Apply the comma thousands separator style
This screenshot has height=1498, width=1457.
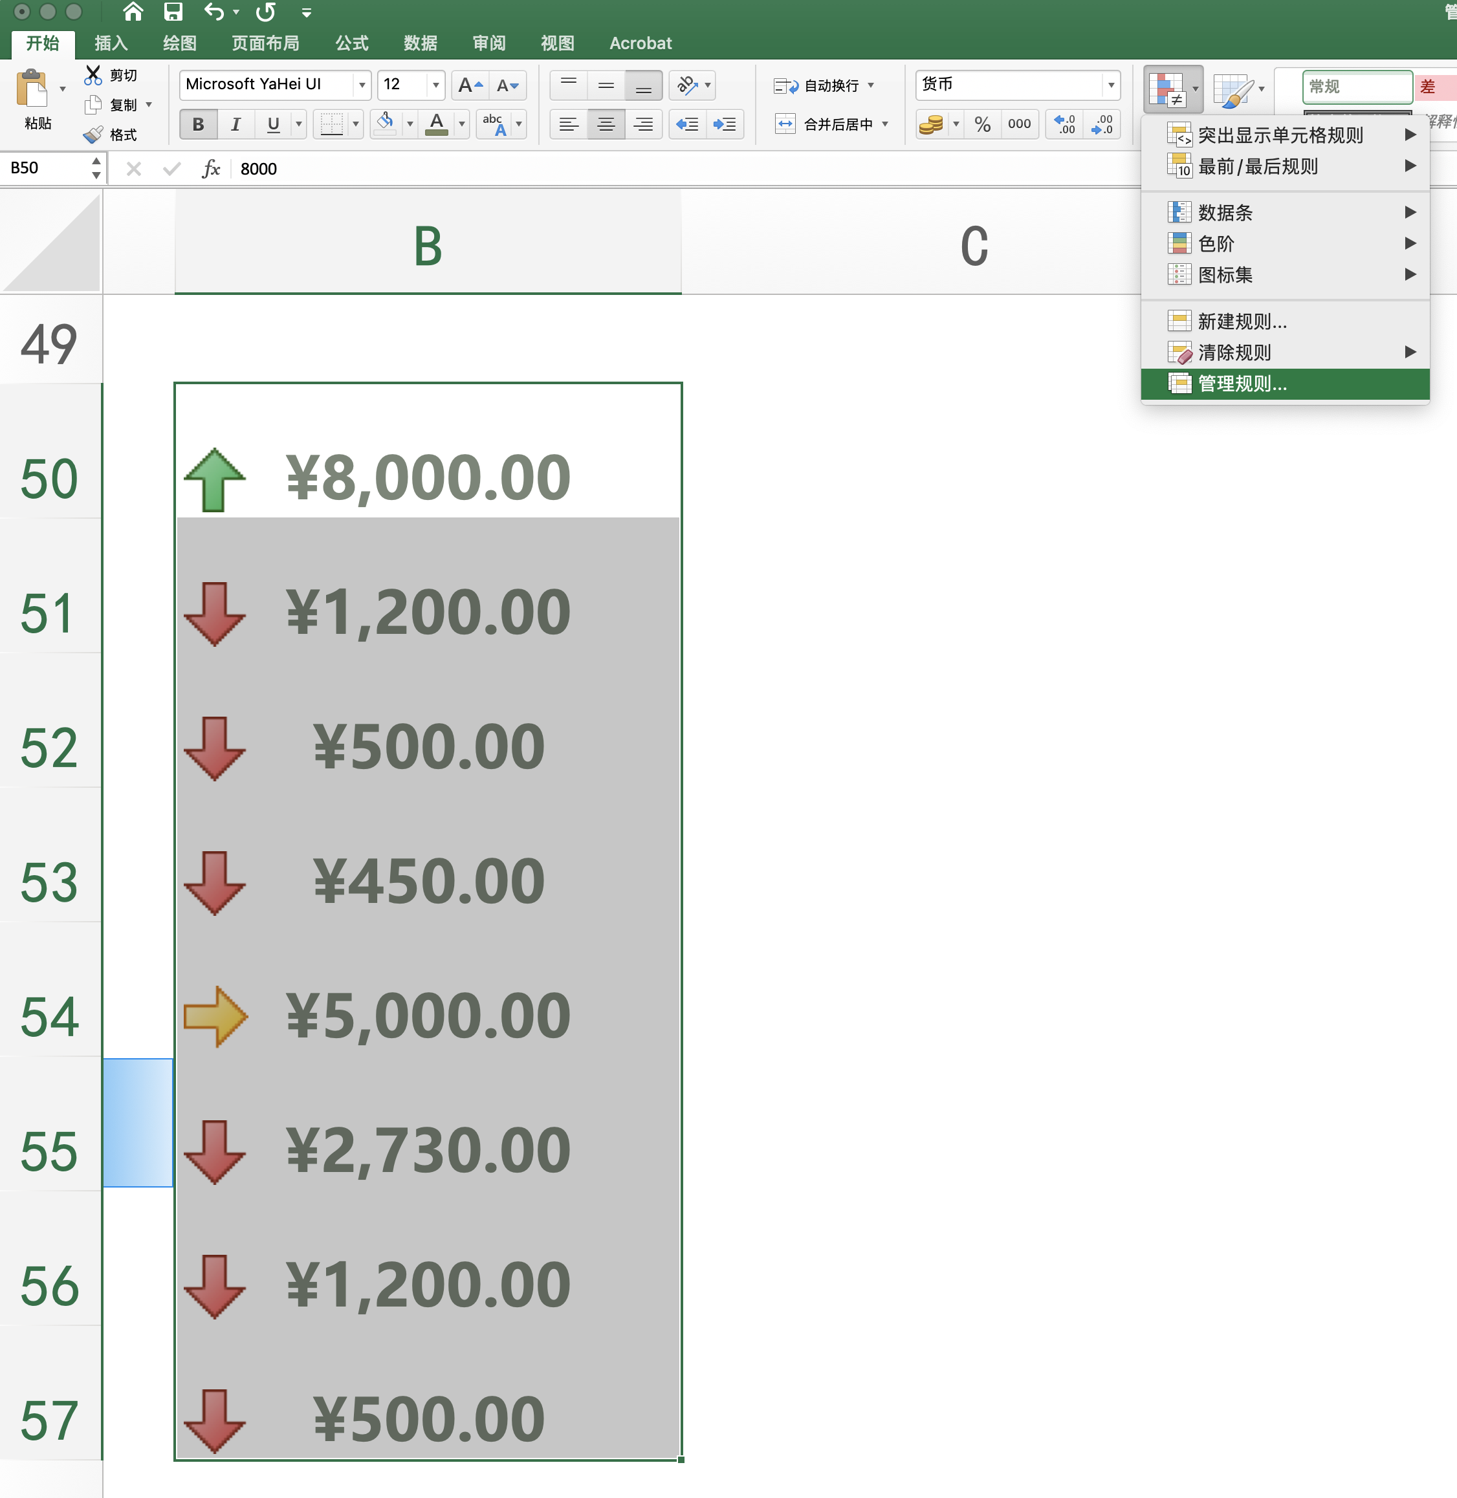pos(1019,124)
